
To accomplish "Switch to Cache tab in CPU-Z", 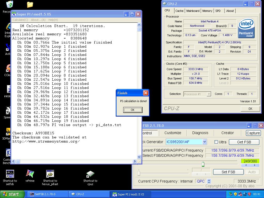I will [179, 11].
